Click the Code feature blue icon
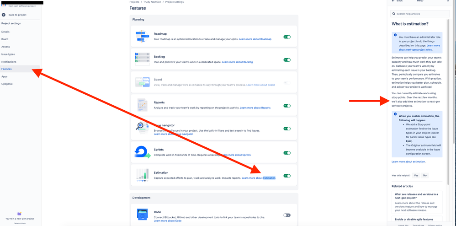Viewport: 456px width, 226px height. click(x=143, y=215)
